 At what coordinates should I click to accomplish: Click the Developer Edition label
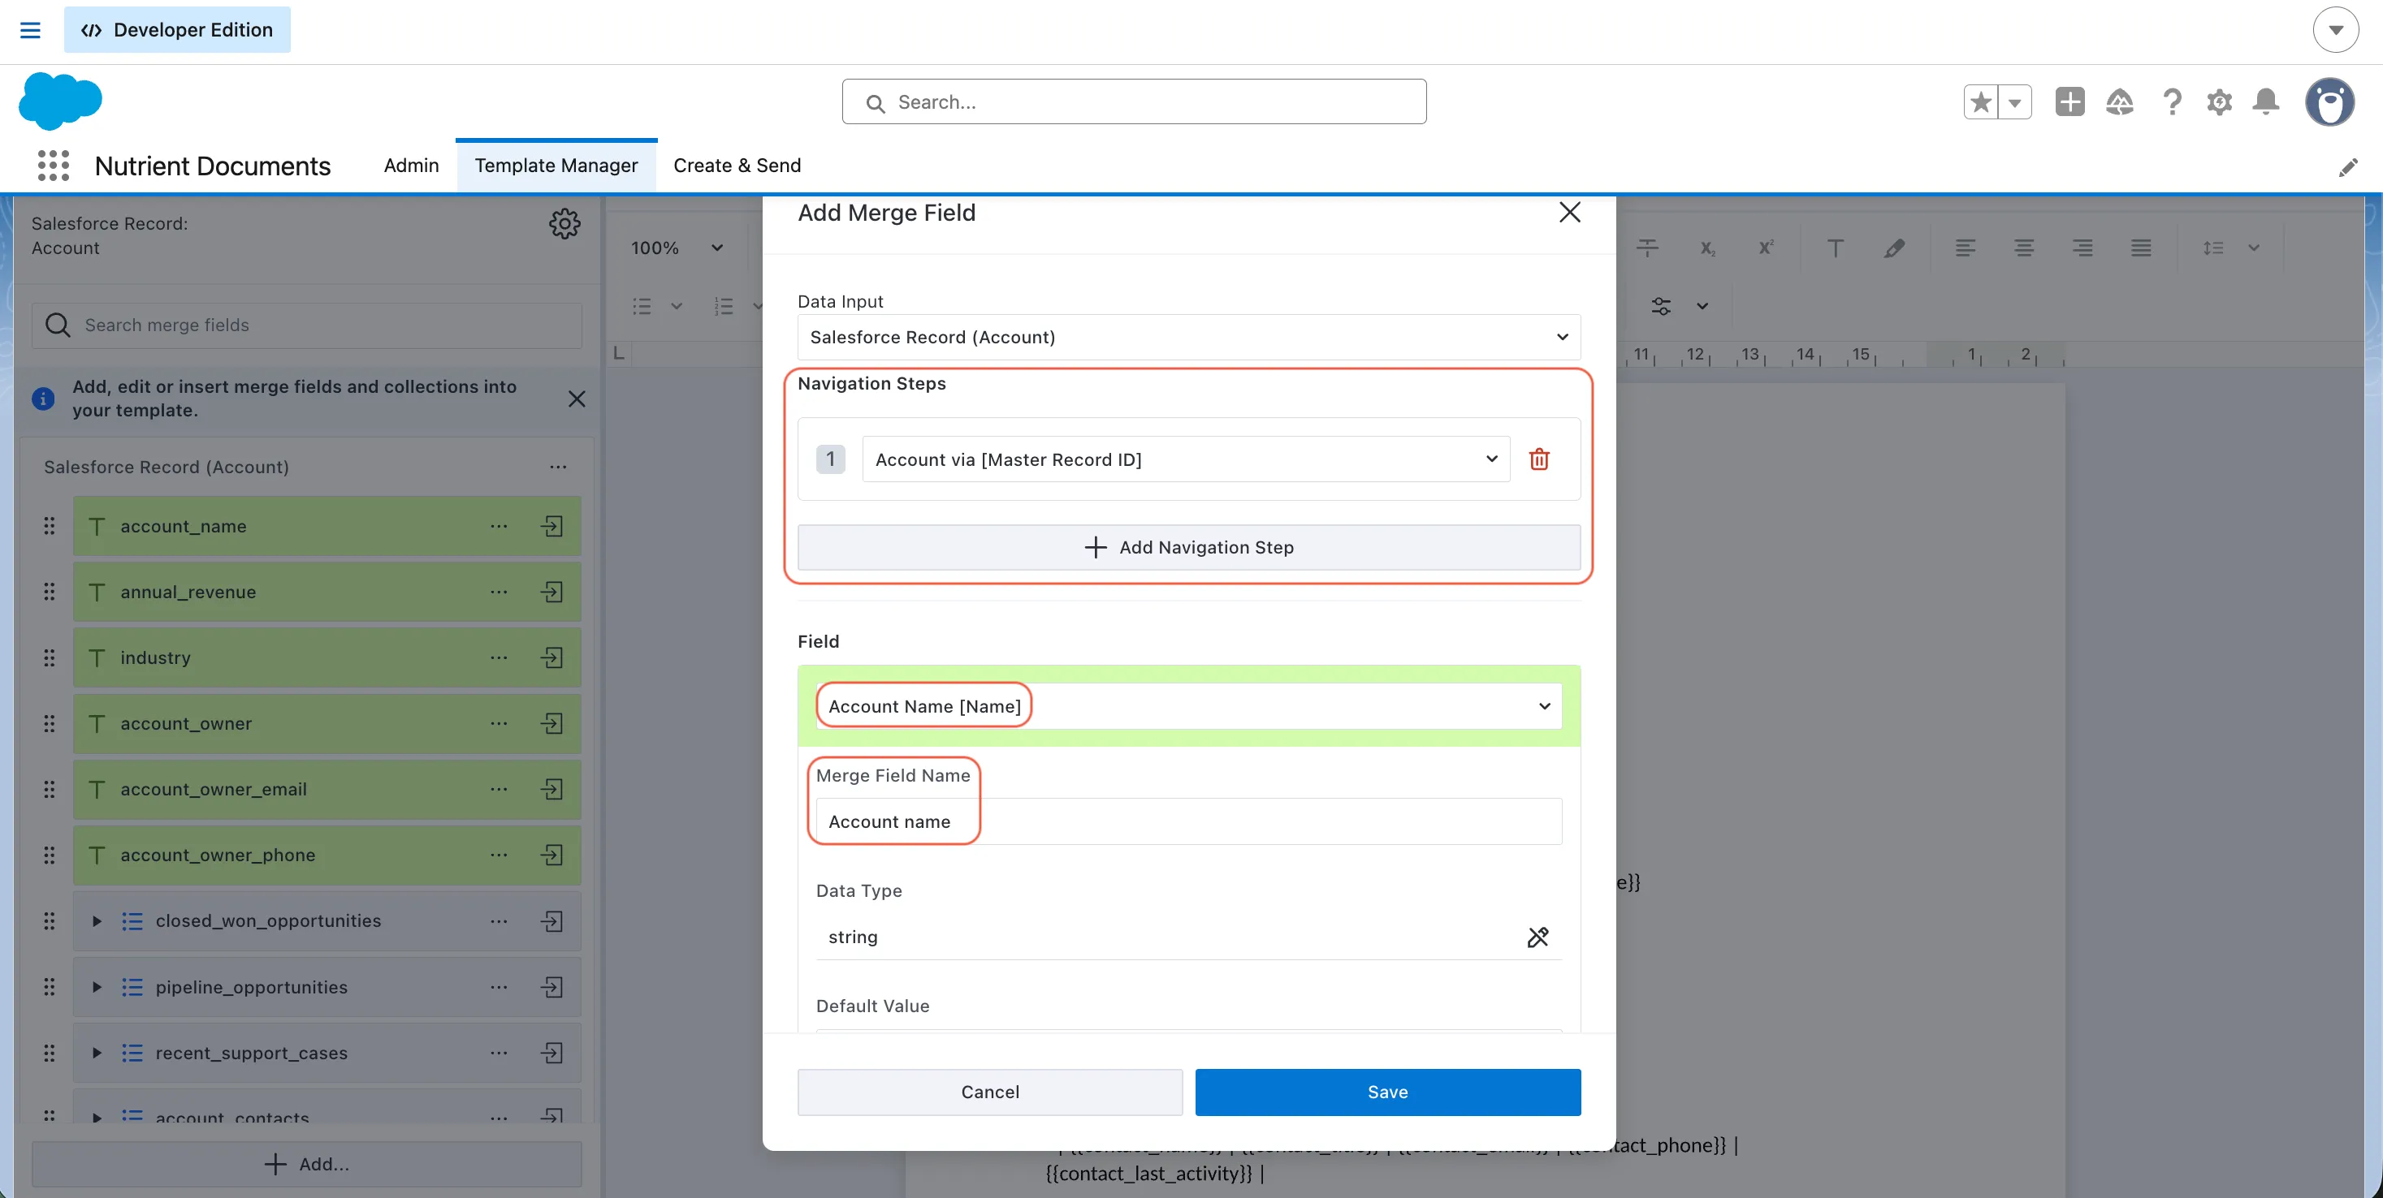point(177,29)
